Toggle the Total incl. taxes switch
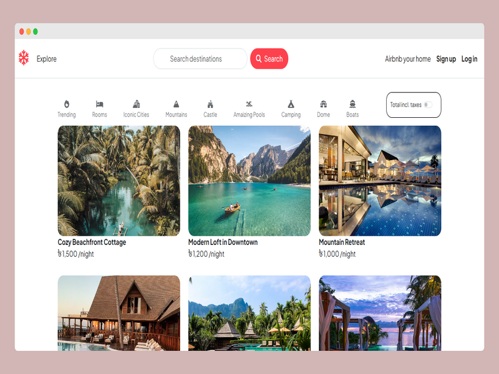Screen dimensions: 499x374 (x=428, y=105)
